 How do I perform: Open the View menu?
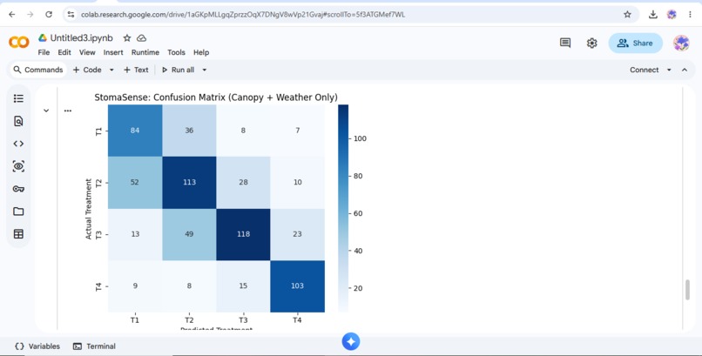(87, 52)
